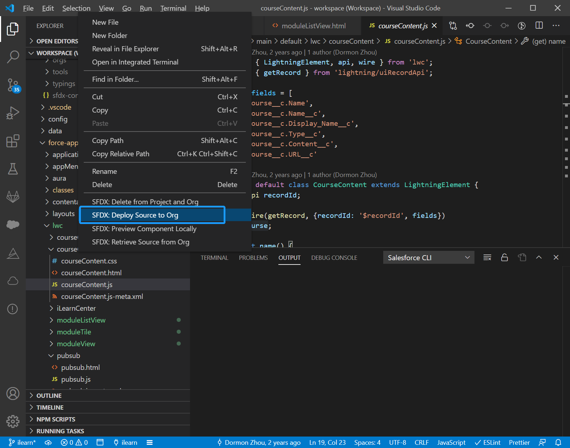Open the Help menu
This screenshot has width=570, height=448.
click(x=202, y=8)
